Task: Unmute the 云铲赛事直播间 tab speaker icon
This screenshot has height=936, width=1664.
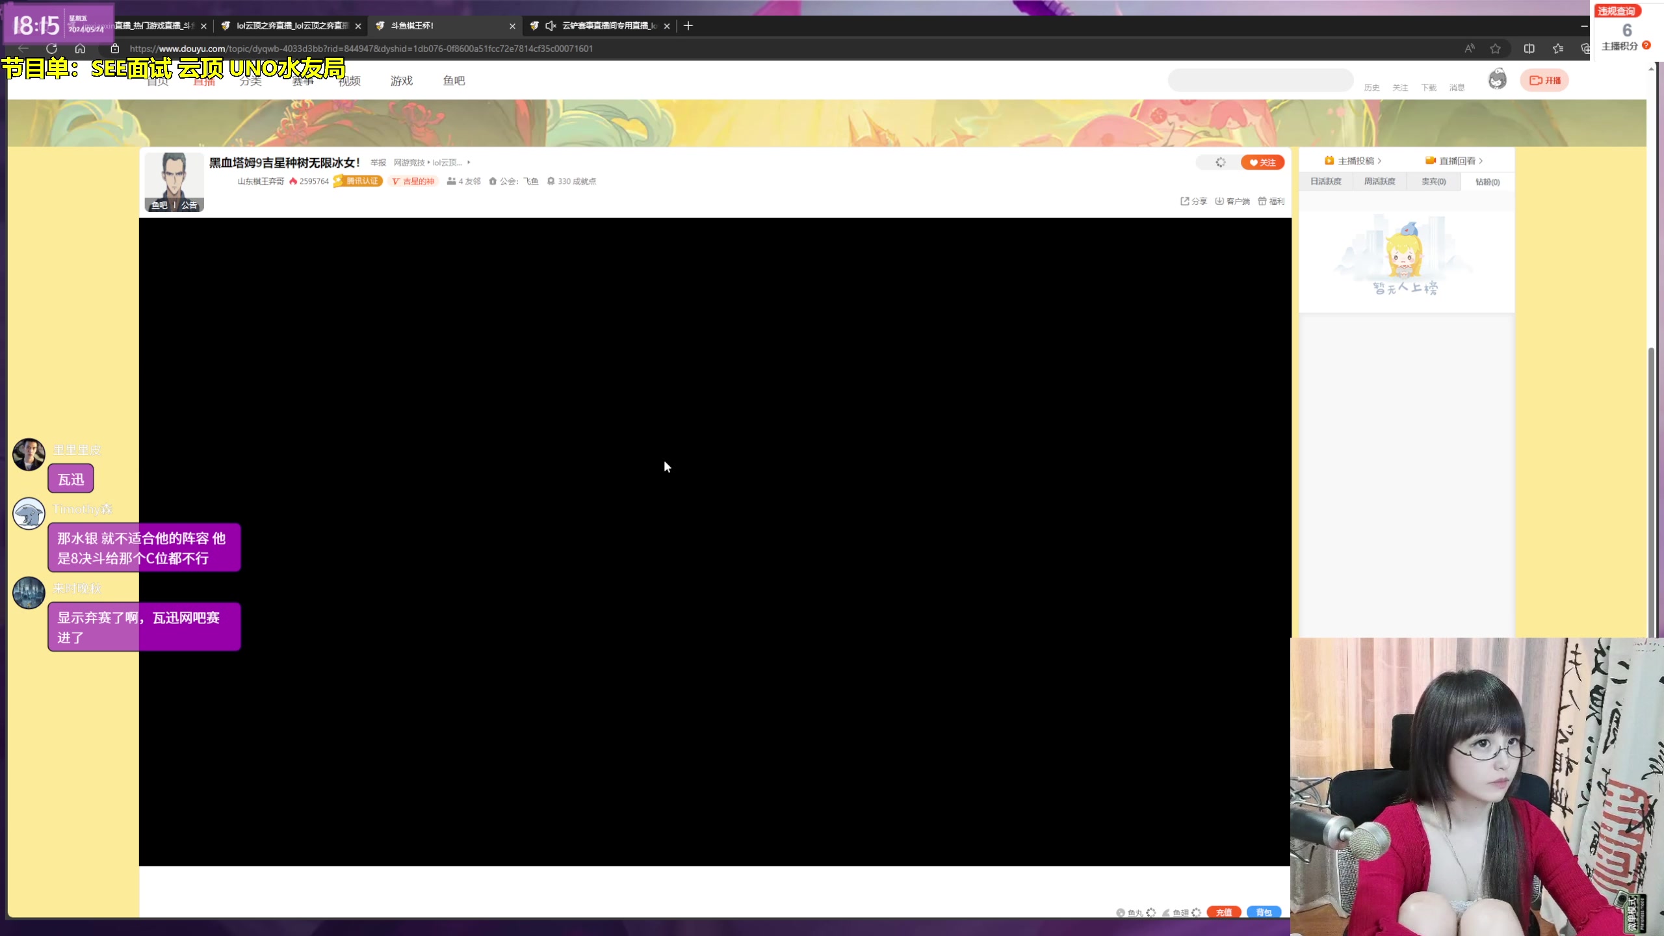Action: (551, 26)
